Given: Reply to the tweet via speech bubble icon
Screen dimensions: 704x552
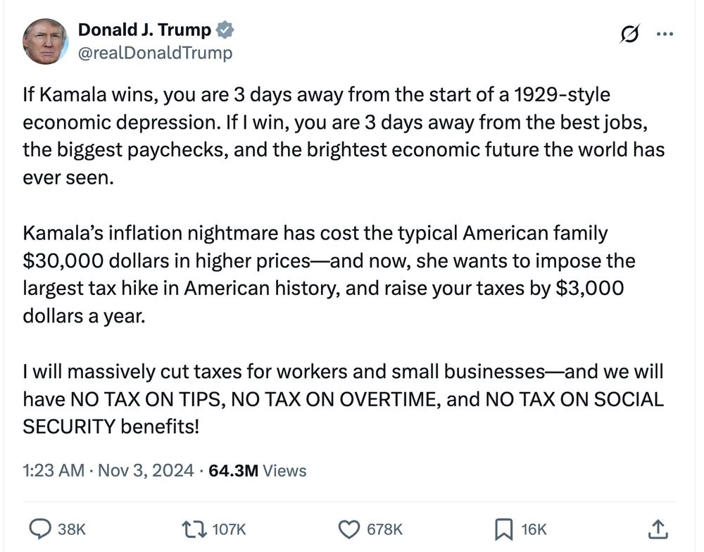Looking at the screenshot, I should pos(40,528).
